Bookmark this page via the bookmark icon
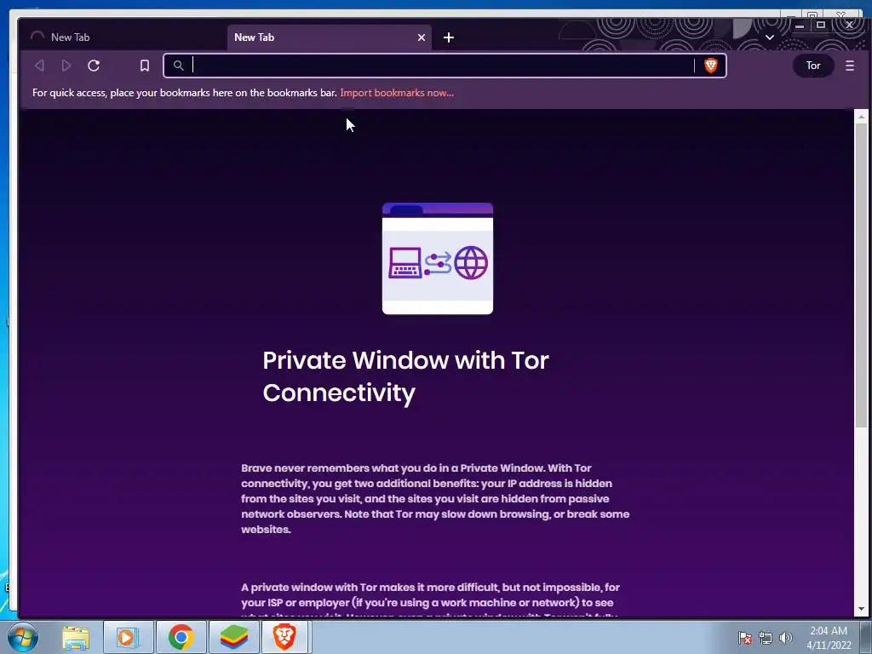872x654 pixels. (x=145, y=66)
